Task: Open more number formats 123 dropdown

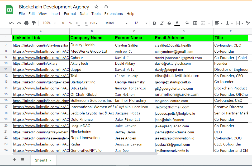Action: 94,23
